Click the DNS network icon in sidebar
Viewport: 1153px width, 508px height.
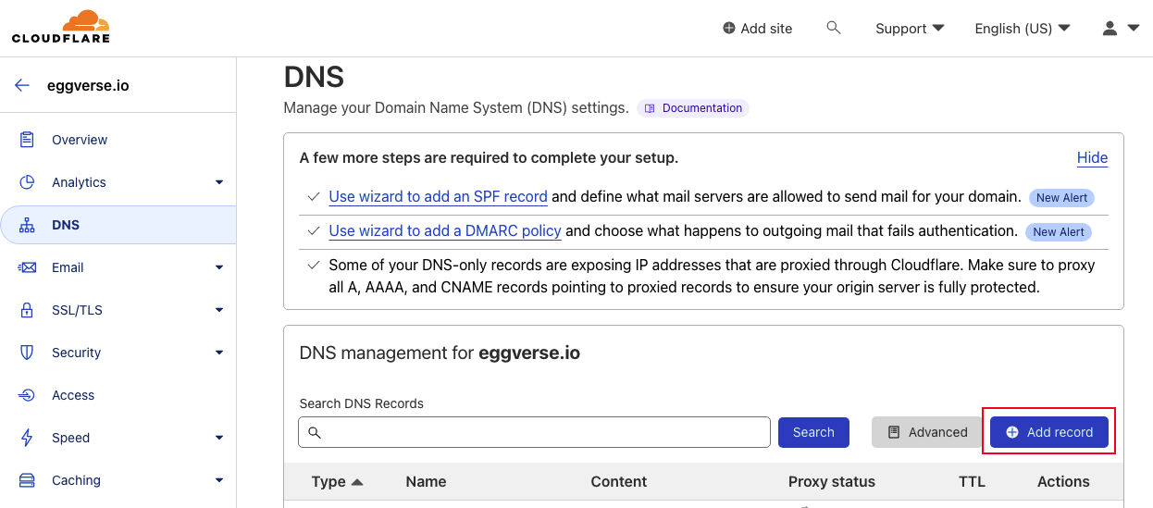pos(27,225)
